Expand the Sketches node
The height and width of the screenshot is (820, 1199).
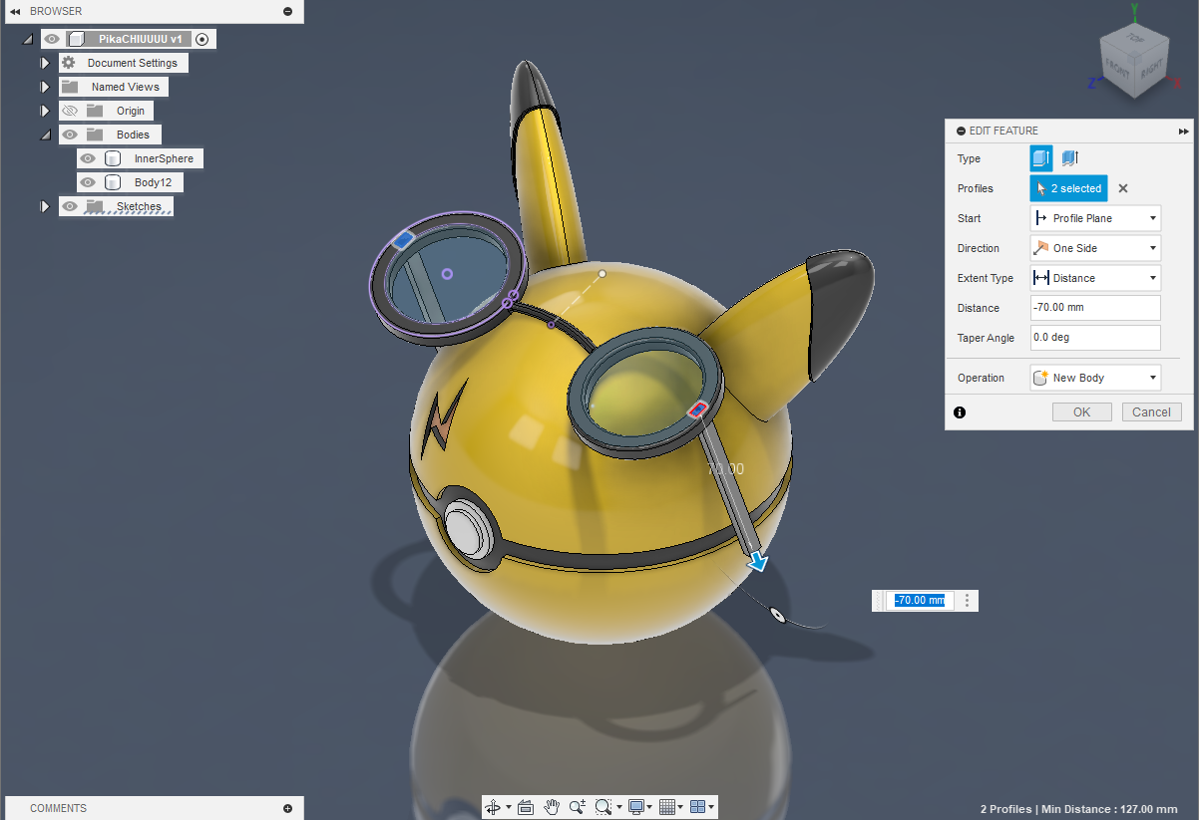coord(44,206)
